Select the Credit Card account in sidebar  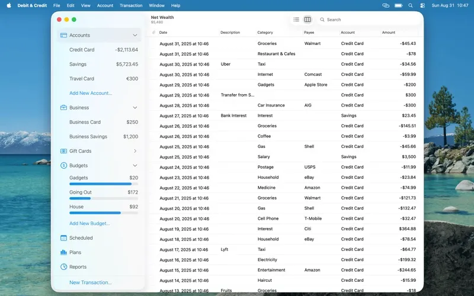tap(99, 50)
